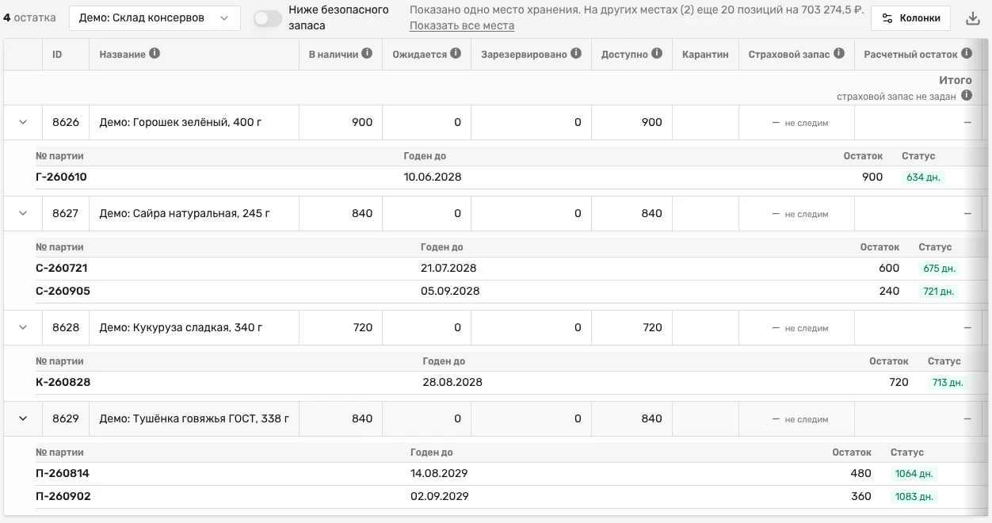Open the Колонки columns button

point(910,18)
